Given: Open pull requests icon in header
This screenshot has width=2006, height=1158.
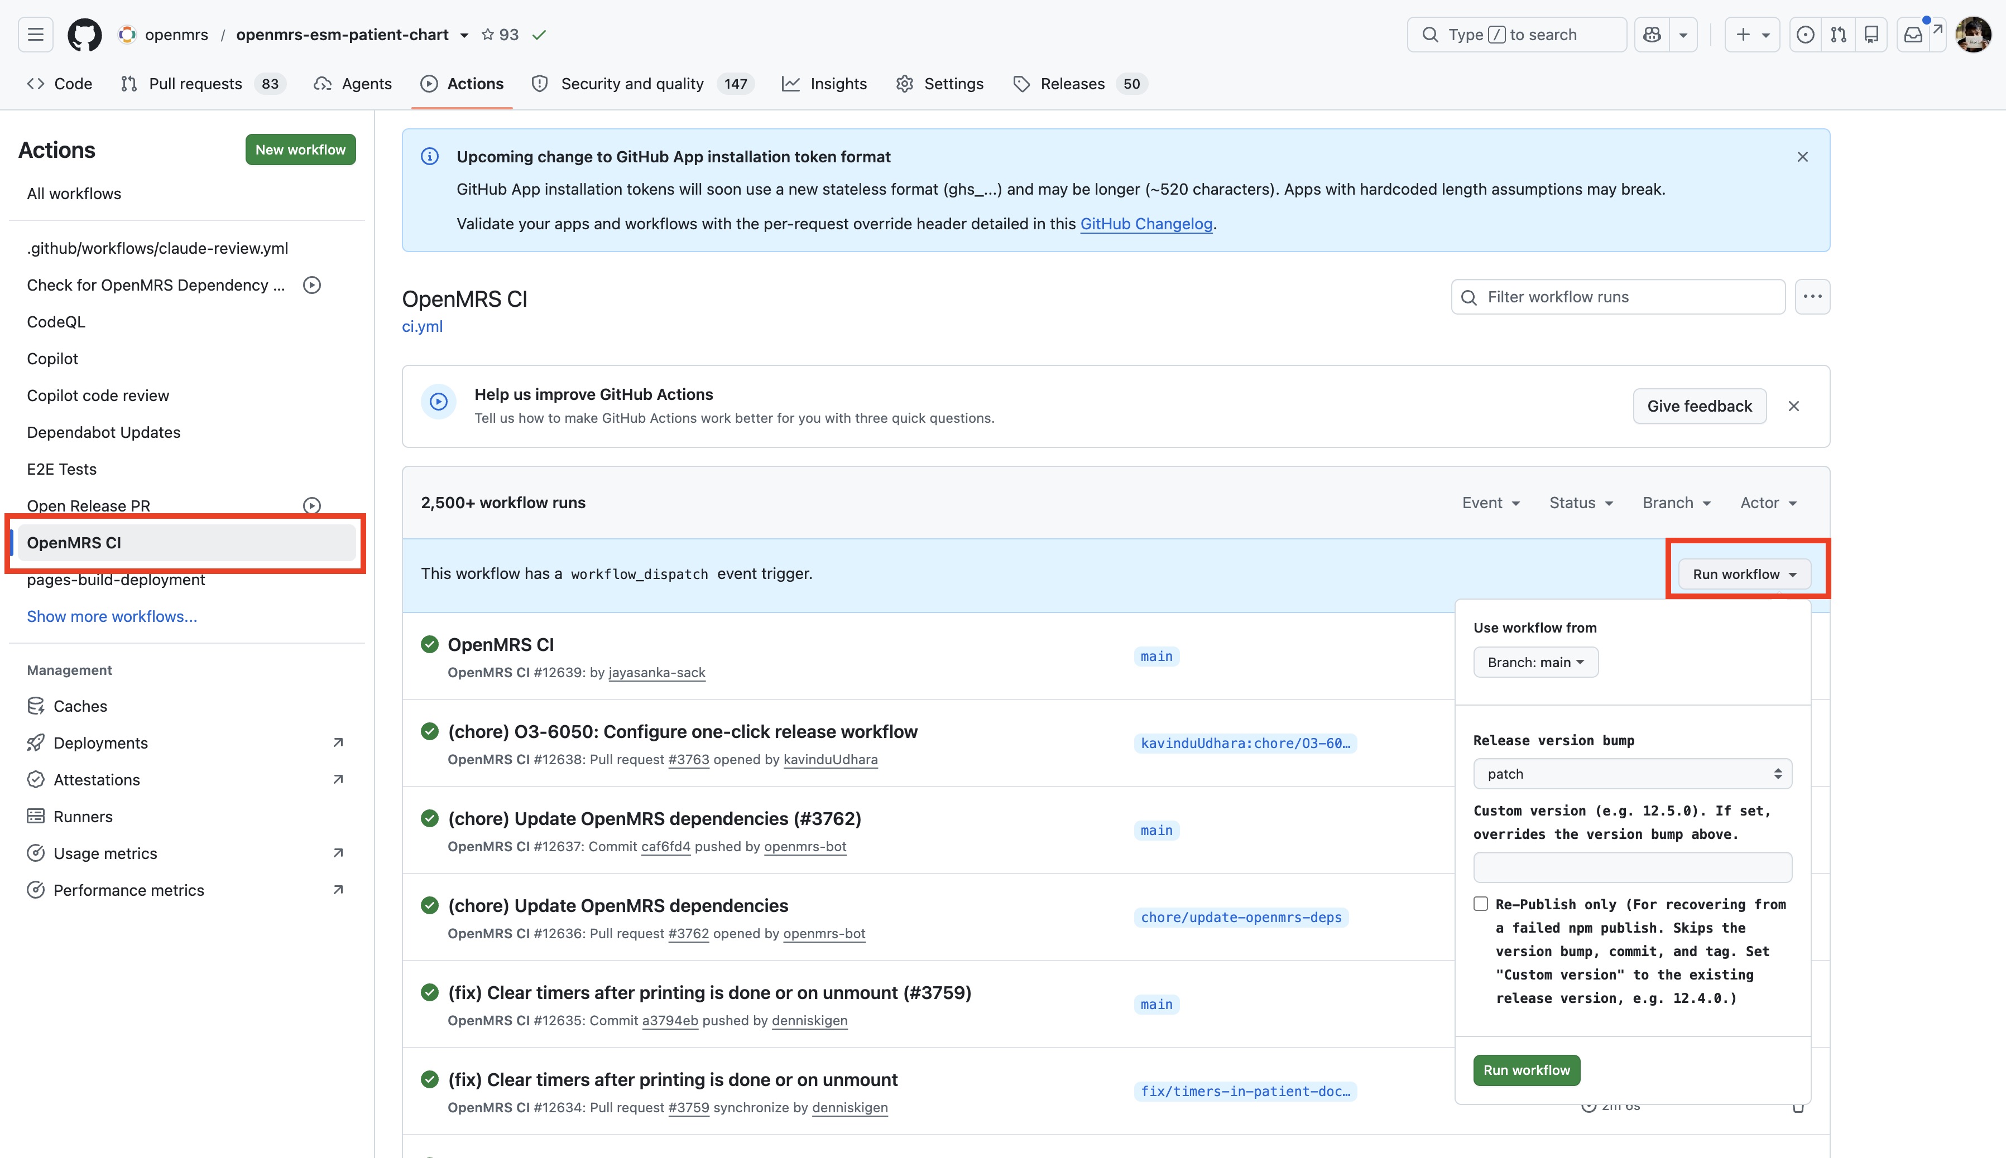Looking at the screenshot, I should (1838, 34).
